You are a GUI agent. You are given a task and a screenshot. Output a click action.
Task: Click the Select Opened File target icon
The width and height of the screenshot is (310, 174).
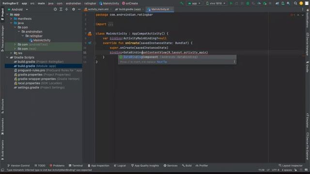coord(55,9)
